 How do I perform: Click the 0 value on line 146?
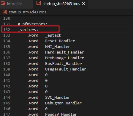pyautogui.click(x=46, y=109)
